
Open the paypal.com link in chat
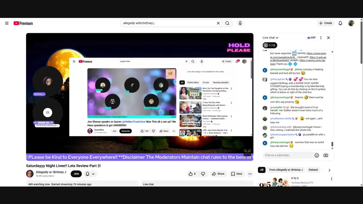click(x=298, y=55)
